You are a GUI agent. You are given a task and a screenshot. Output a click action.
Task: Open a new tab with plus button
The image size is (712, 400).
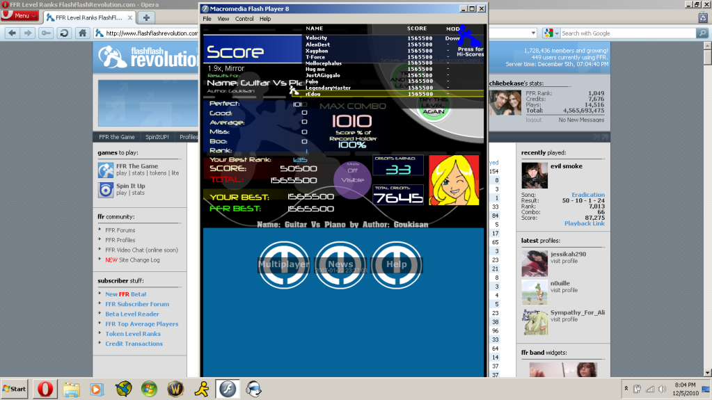[x=147, y=17]
